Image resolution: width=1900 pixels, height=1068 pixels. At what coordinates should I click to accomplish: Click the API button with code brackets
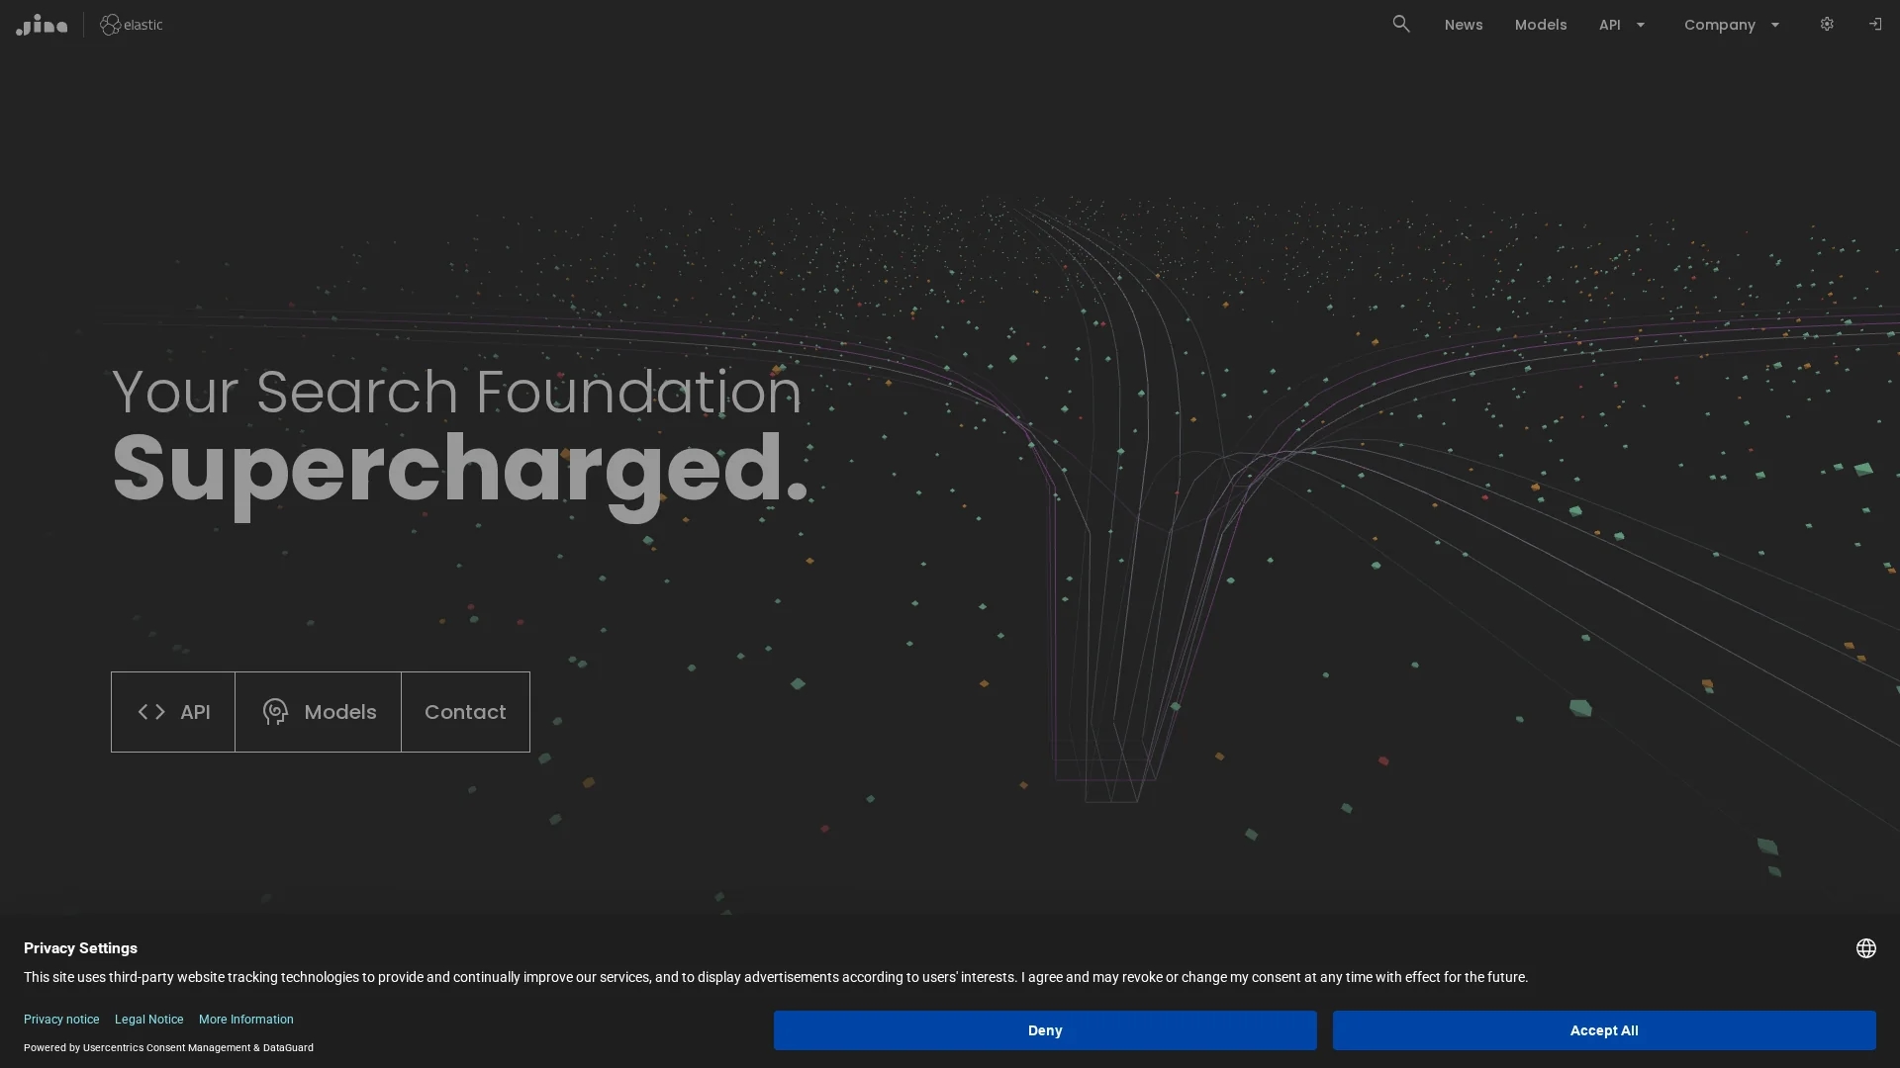[x=173, y=712]
